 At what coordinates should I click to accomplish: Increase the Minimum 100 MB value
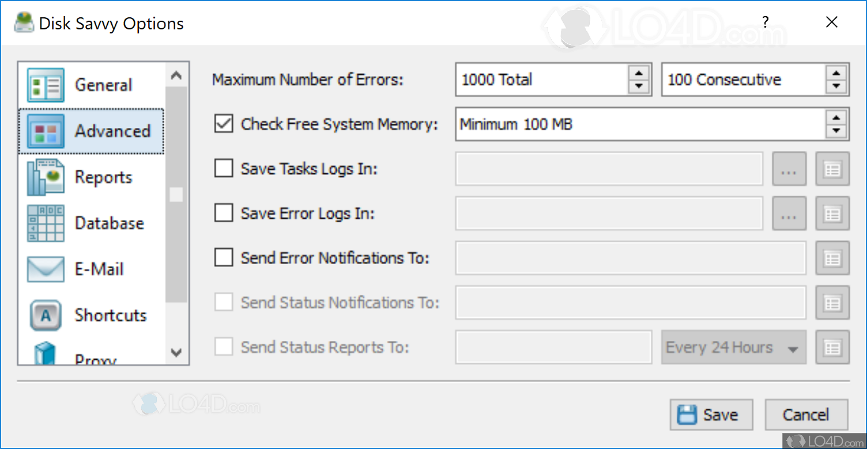(836, 118)
